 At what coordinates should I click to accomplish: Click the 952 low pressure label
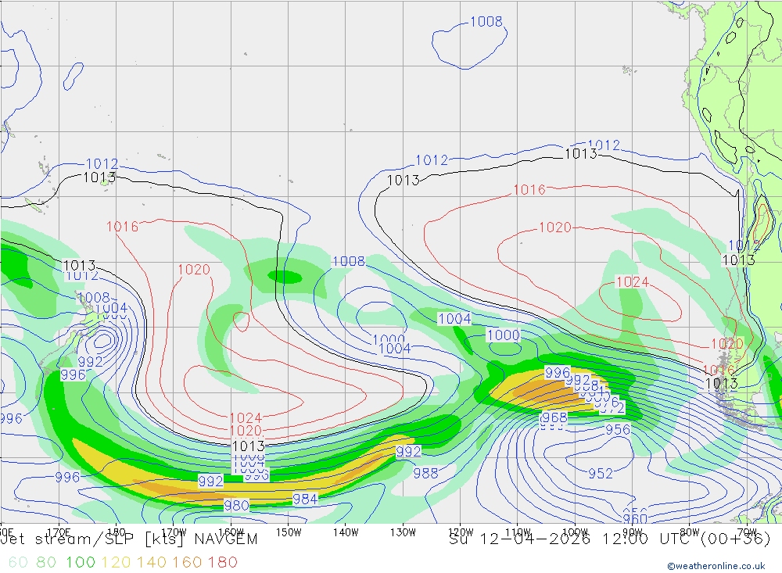point(601,473)
